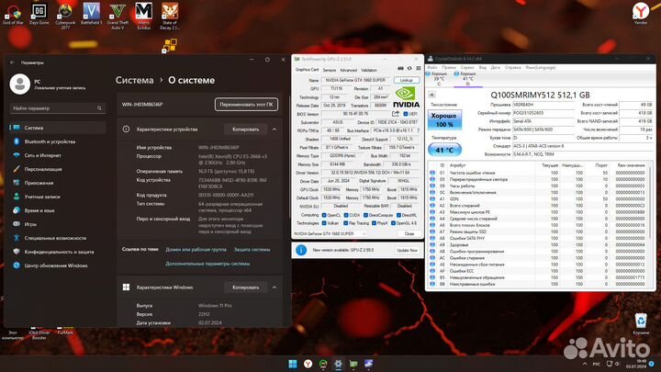Click the CrystalDiskInfo icon in the taskbar
The image size is (661, 372).
368,364
